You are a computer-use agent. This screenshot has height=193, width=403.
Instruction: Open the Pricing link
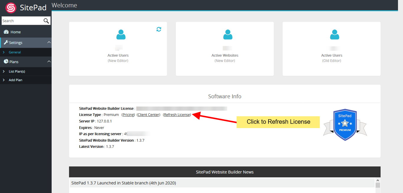click(x=128, y=115)
